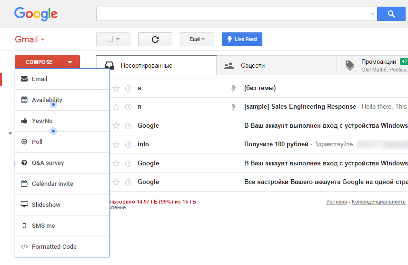Screen dimensions: 408x265
Task: Click lightning bolt icon on (без темы) message
Action: point(234,88)
